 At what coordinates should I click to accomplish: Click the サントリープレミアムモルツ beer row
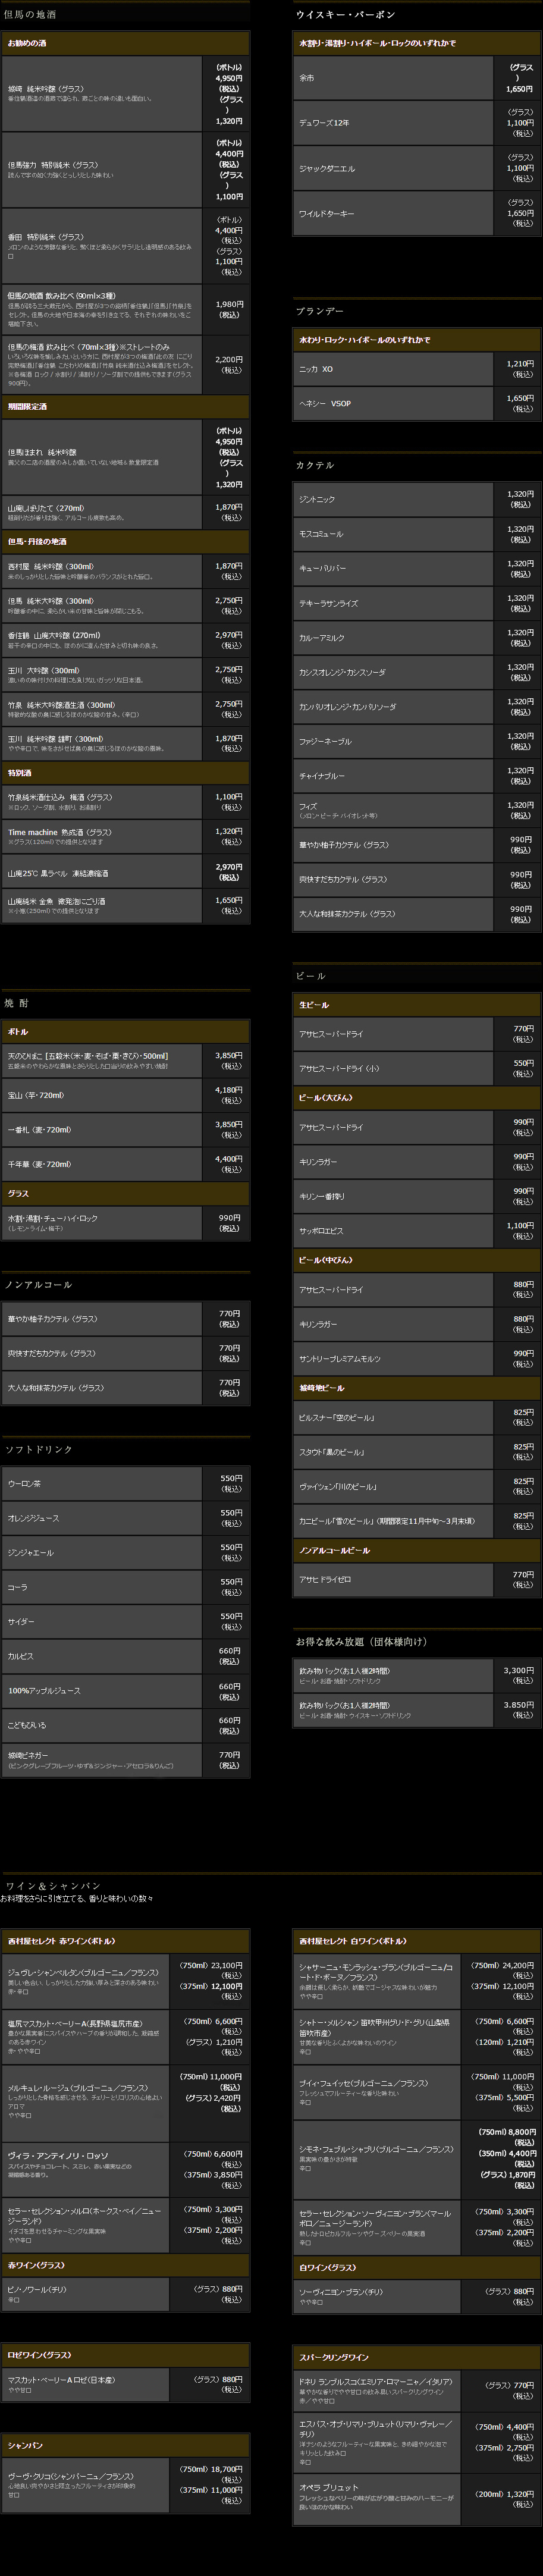[x=417, y=1359]
